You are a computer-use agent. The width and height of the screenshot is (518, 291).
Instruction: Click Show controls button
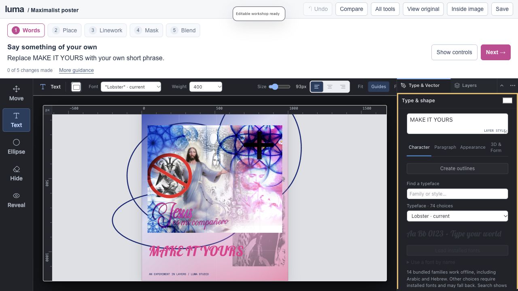(454, 52)
